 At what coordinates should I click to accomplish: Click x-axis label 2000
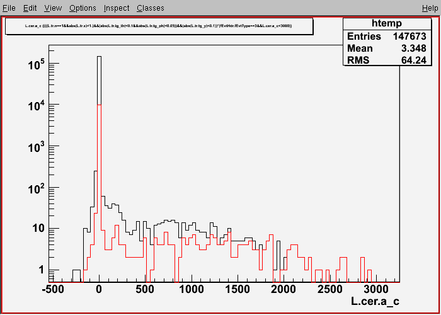click(283, 289)
